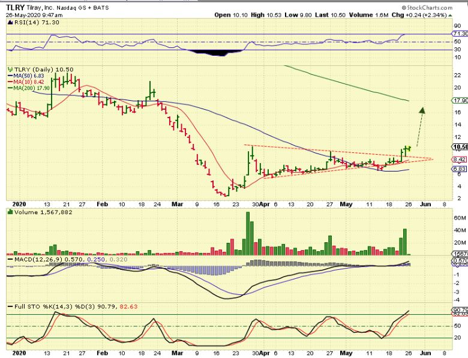Click the 17.90 MA(200) axis value tag
The image size is (468, 358).
click(x=459, y=101)
